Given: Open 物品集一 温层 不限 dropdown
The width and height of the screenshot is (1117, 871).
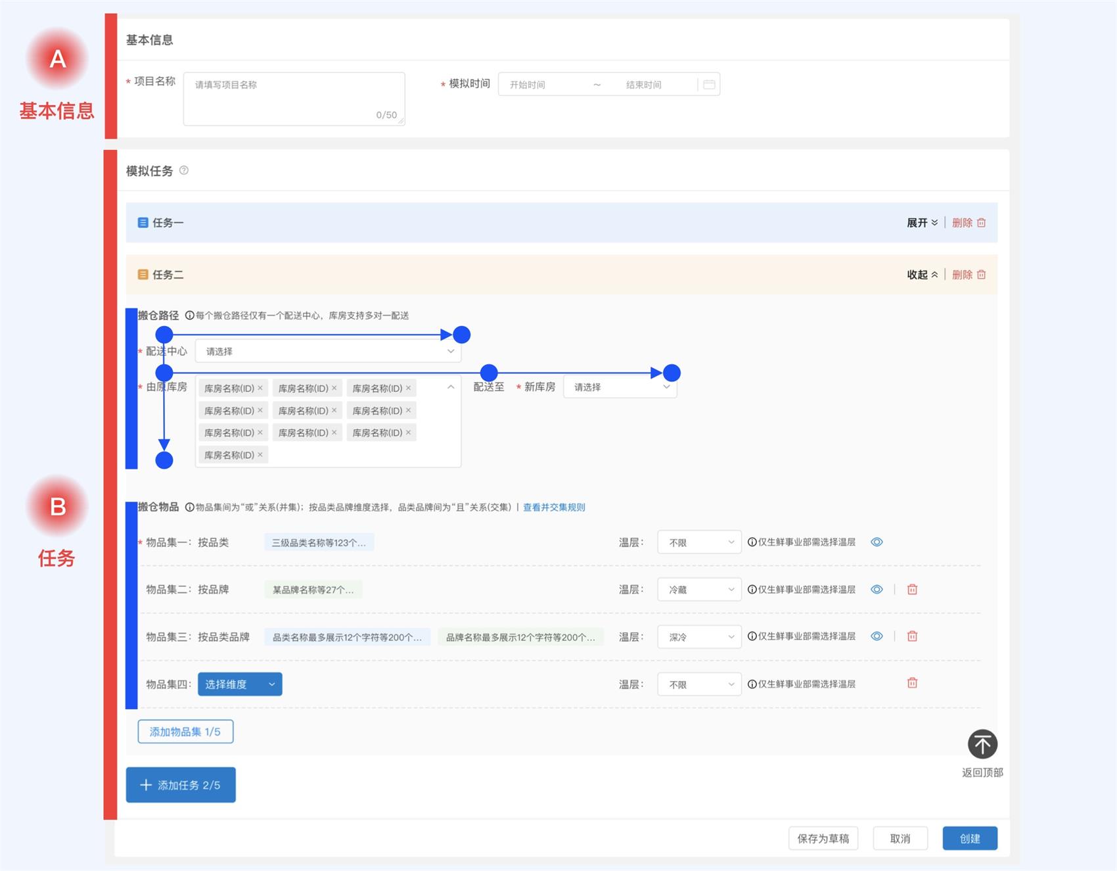Looking at the screenshot, I should (x=699, y=542).
